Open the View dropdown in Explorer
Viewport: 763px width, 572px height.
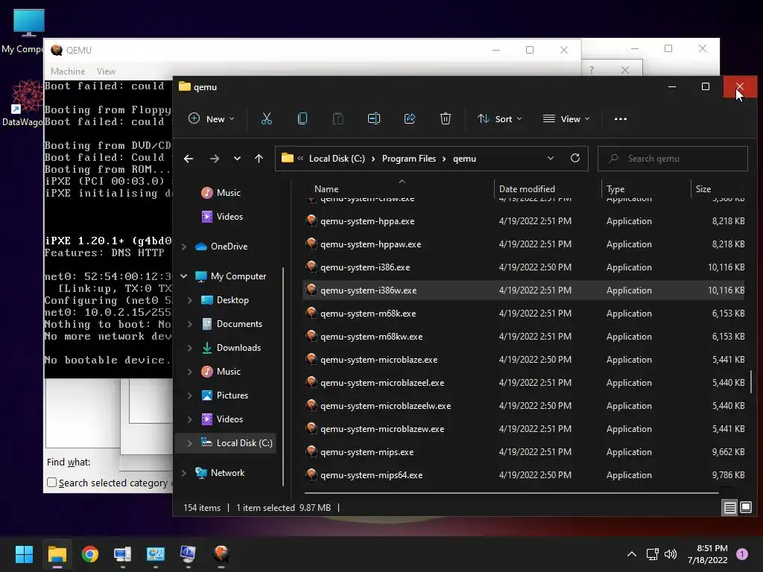(566, 118)
